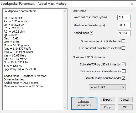Click the Export button
Viewport: 136px width, 113px height.
point(107,100)
